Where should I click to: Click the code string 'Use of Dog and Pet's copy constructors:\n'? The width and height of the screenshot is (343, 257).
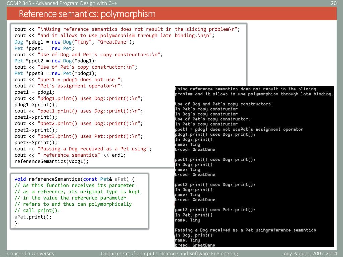(x=99, y=55)
